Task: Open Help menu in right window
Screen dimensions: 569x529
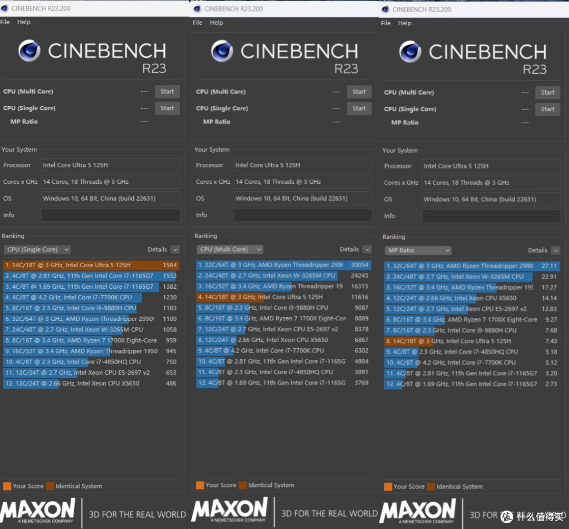Action: [405, 23]
